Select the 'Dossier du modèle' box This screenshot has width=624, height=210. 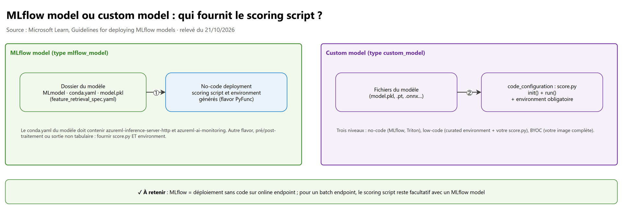pos(83,92)
